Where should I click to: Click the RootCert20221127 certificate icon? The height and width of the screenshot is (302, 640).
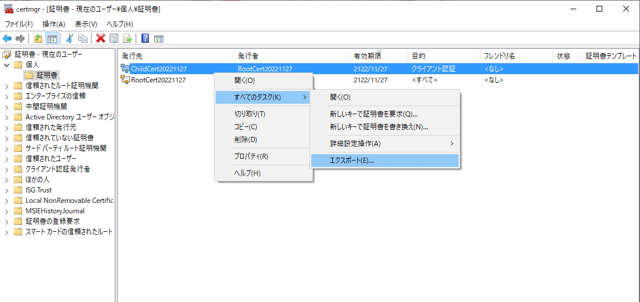[x=125, y=79]
